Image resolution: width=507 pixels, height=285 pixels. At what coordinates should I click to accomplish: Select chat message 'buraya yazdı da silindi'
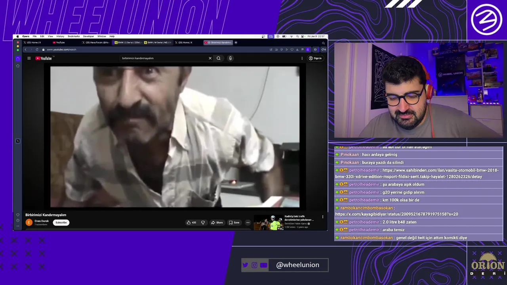[383, 162]
